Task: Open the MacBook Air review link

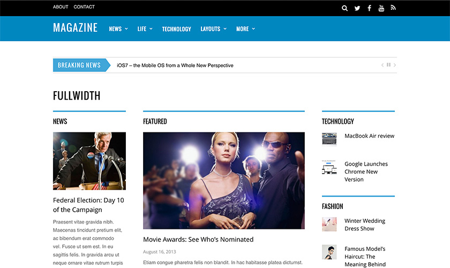Action: click(369, 136)
